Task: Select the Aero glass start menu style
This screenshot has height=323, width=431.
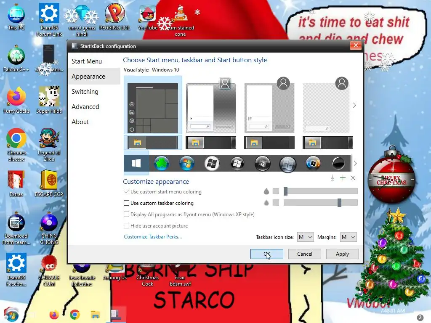Action: [x=211, y=106]
